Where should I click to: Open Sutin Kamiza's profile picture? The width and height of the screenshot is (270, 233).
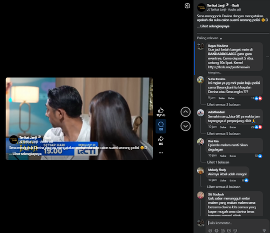[200, 80]
